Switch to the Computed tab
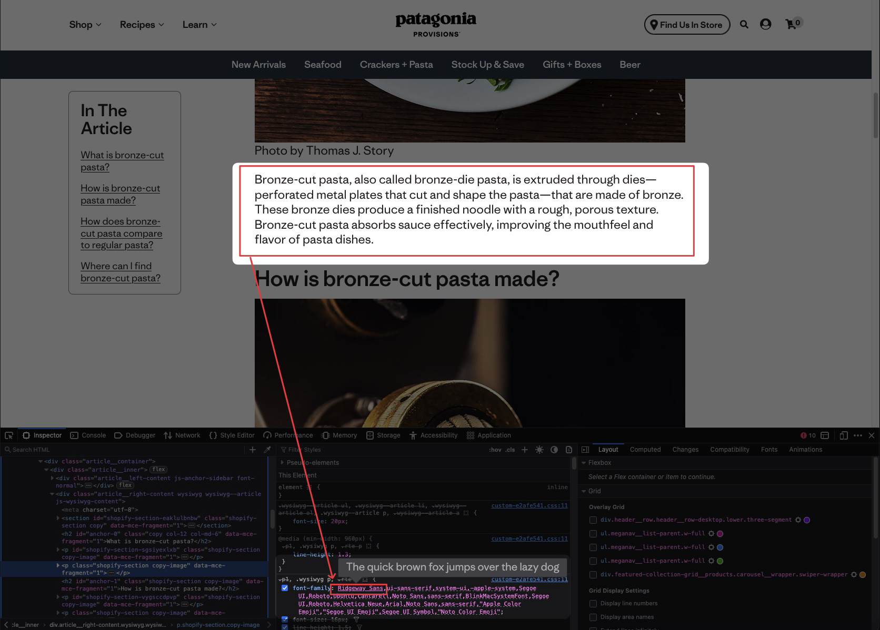Screen dimensions: 880x630 (645, 450)
